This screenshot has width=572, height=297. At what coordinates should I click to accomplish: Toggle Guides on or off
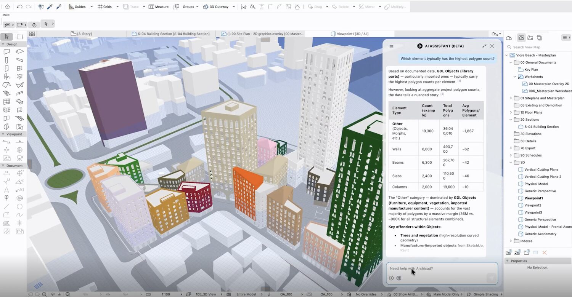pos(77,6)
